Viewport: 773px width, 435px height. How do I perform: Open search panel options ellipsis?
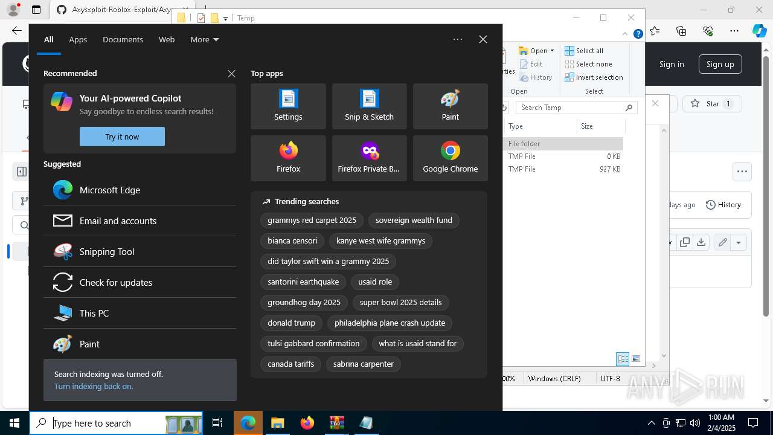coord(458,39)
